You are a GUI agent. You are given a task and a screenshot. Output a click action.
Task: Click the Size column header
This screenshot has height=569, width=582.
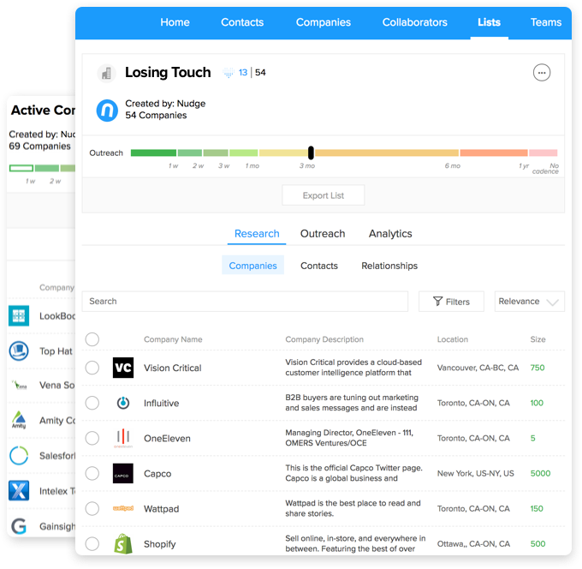pos(537,339)
